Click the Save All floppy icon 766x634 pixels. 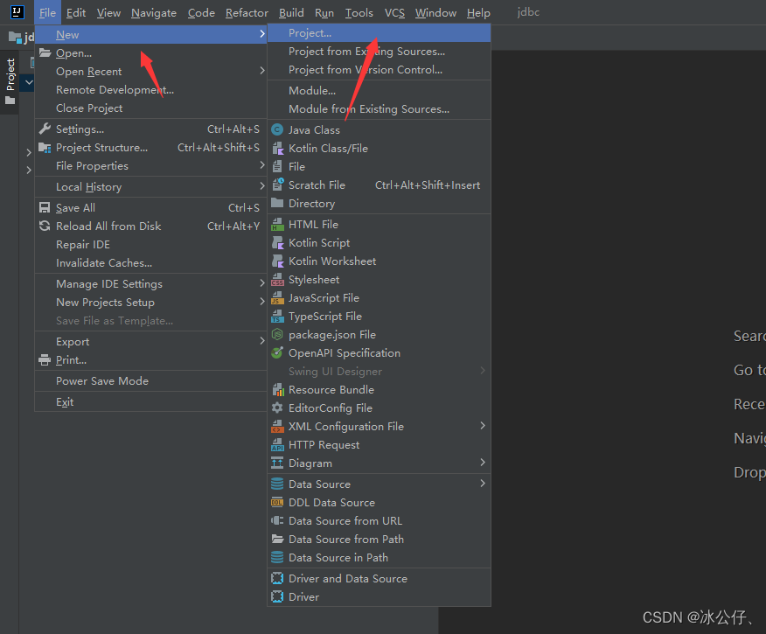[45, 207]
